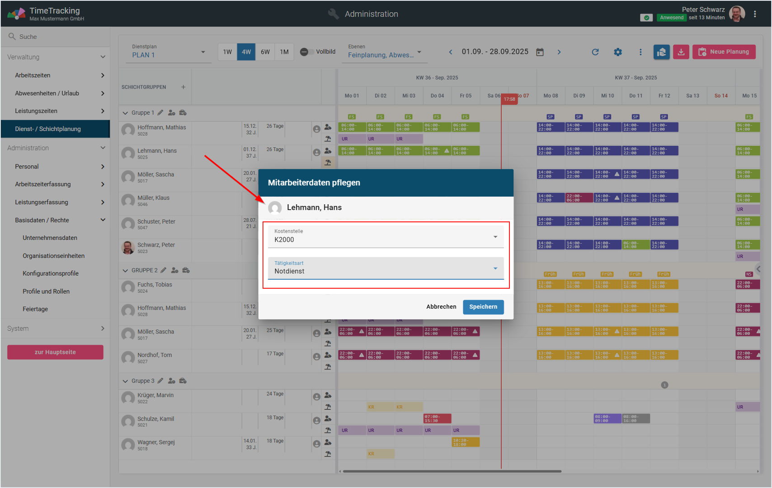Click the red download icon button
Screen dimensions: 772x488
click(681, 52)
